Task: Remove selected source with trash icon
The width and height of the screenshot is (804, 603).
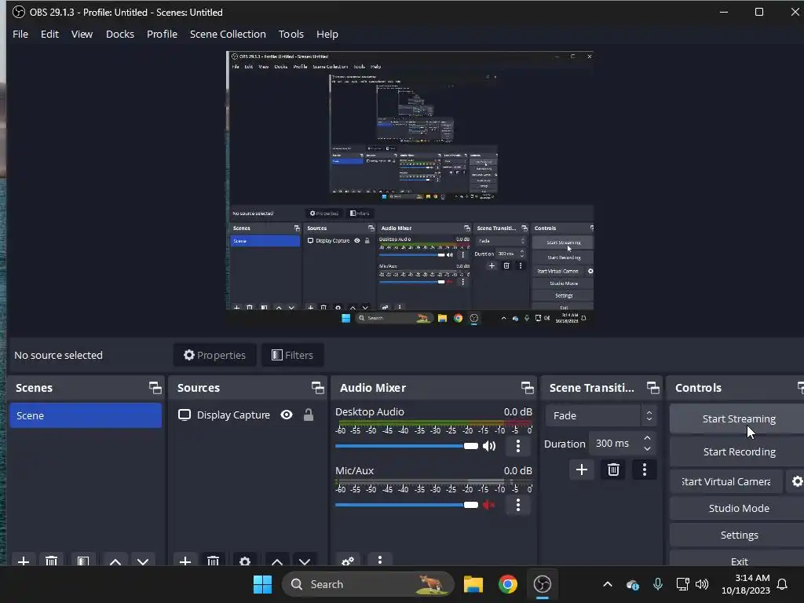Action: click(x=213, y=561)
